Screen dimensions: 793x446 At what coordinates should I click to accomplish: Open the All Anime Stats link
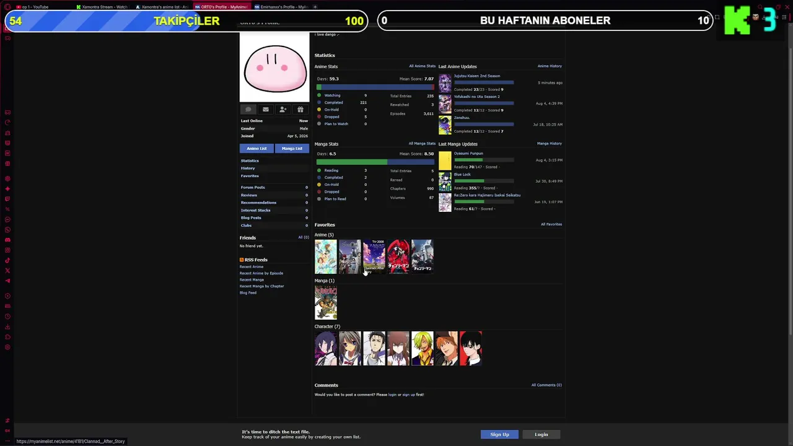(422, 66)
